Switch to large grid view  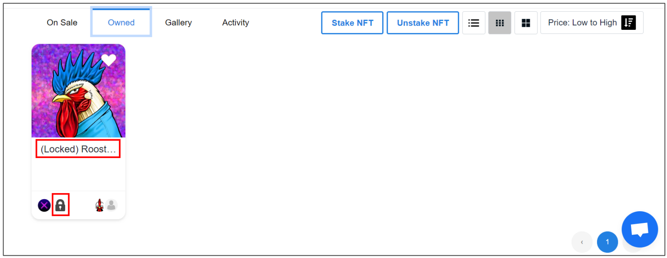[x=526, y=23]
